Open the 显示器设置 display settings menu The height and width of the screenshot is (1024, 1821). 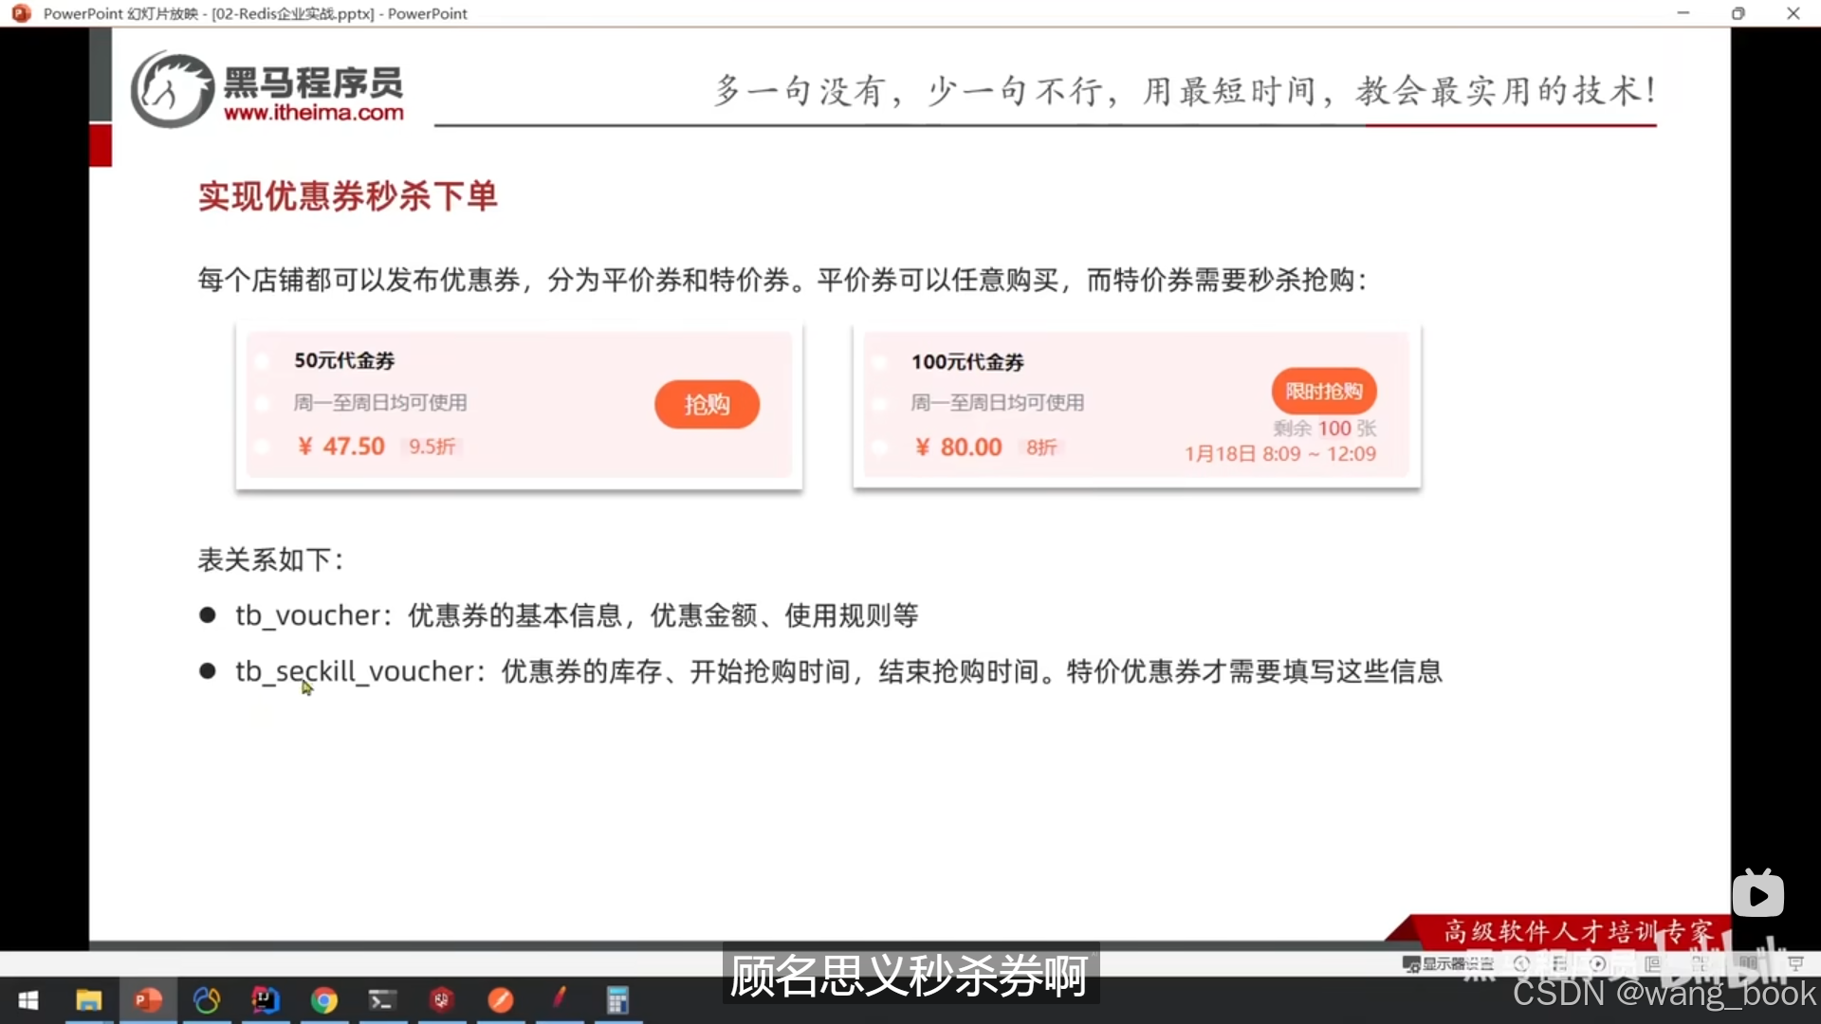click(1446, 964)
